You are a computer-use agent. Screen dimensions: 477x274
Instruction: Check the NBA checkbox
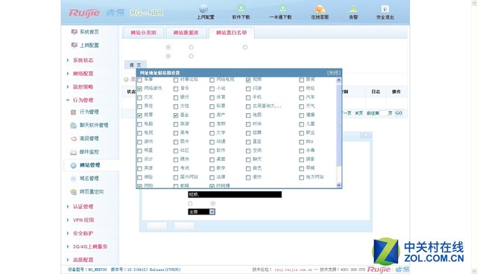(x=301, y=142)
